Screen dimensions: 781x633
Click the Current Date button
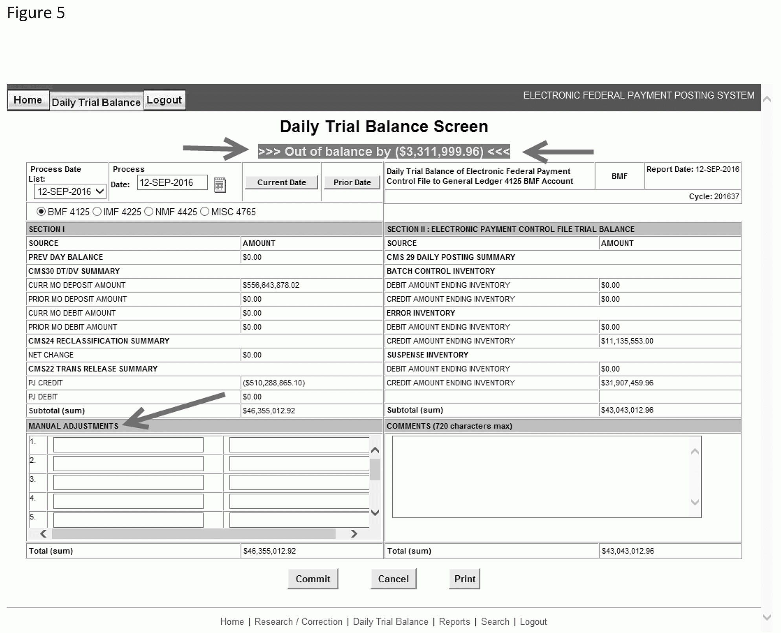281,182
